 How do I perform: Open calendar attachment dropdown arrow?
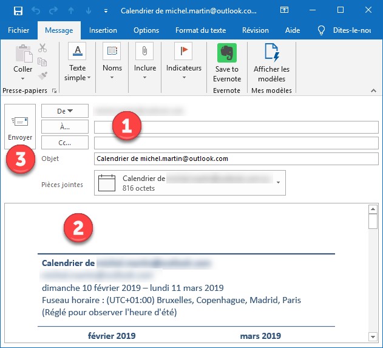pyautogui.click(x=278, y=183)
